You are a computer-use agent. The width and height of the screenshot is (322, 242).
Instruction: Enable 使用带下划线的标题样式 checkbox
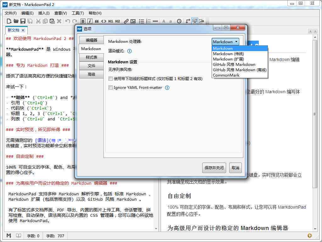[x=110, y=78]
